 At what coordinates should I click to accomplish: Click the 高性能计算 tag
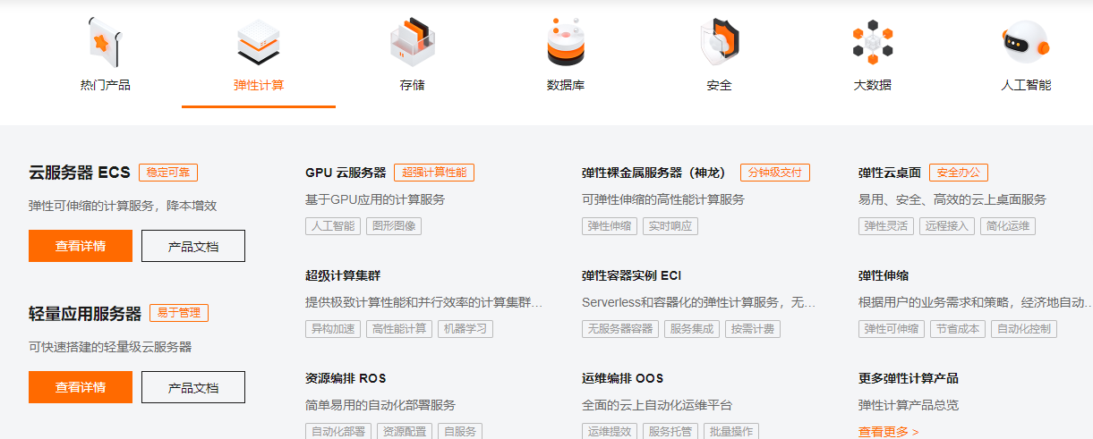click(x=399, y=329)
